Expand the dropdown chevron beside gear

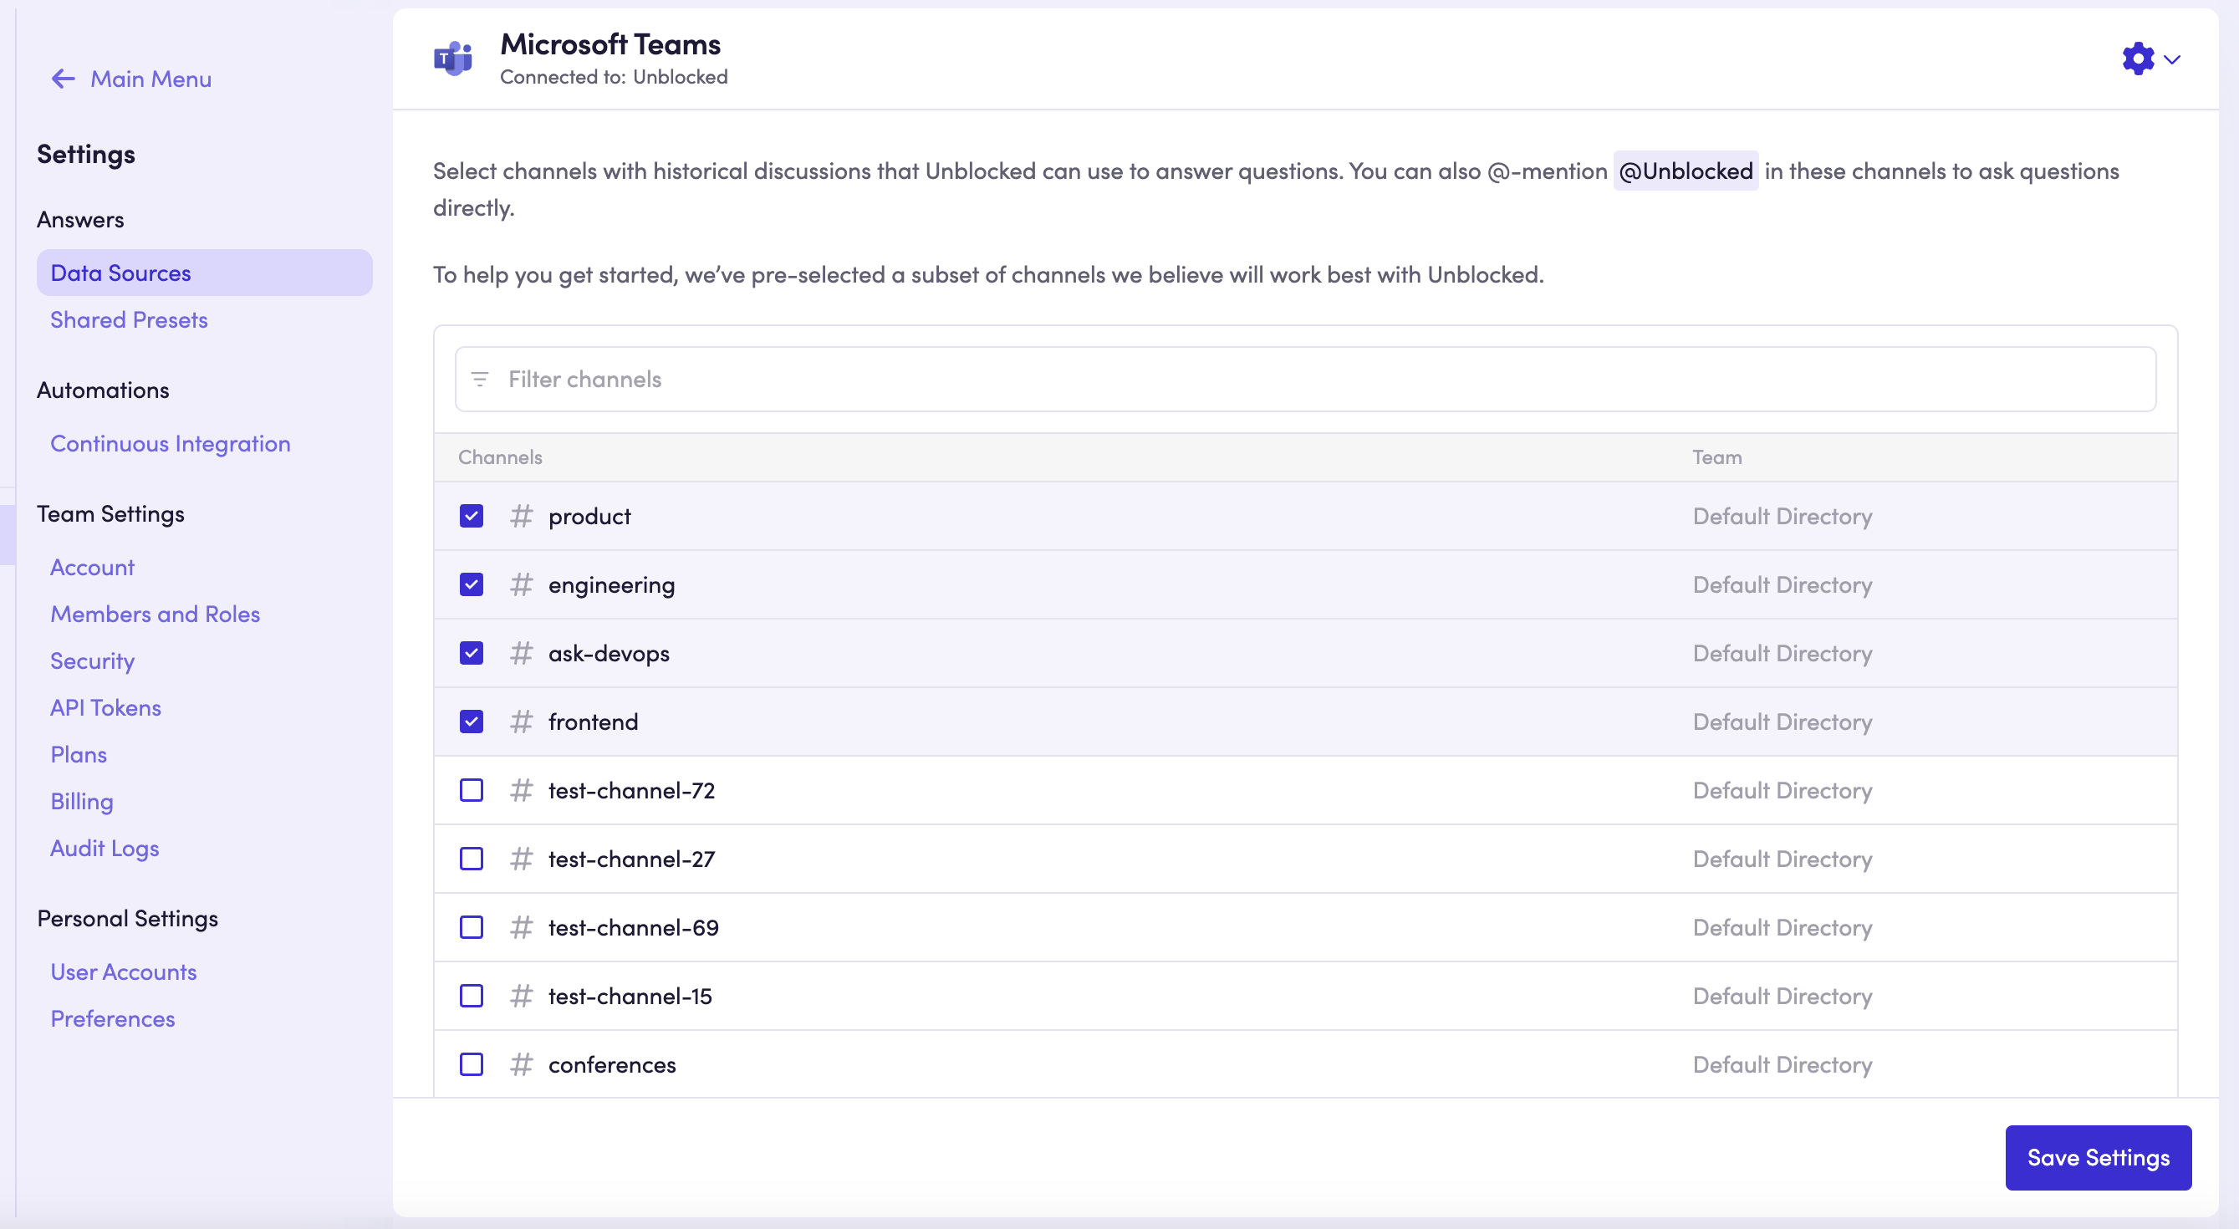pos(2172,60)
